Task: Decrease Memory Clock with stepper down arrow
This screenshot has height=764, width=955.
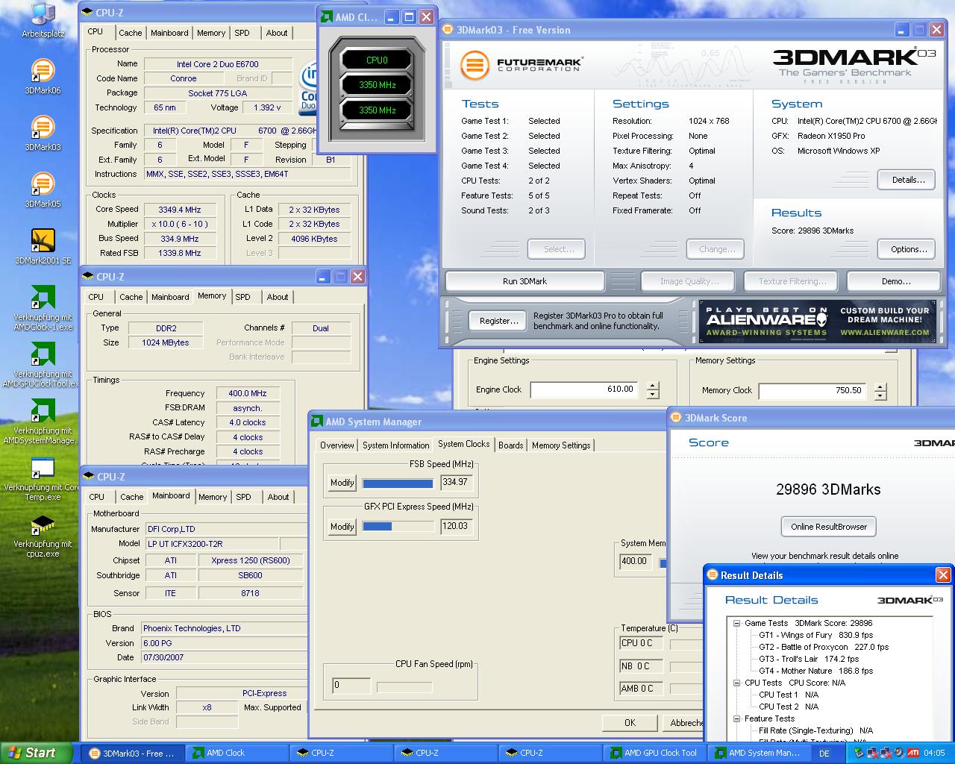Action: [880, 395]
